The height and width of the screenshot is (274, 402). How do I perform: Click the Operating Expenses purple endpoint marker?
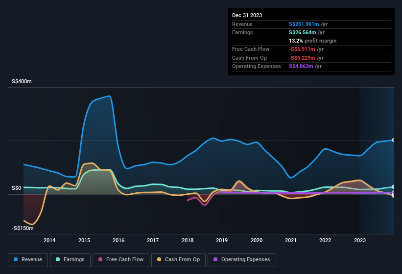point(394,192)
